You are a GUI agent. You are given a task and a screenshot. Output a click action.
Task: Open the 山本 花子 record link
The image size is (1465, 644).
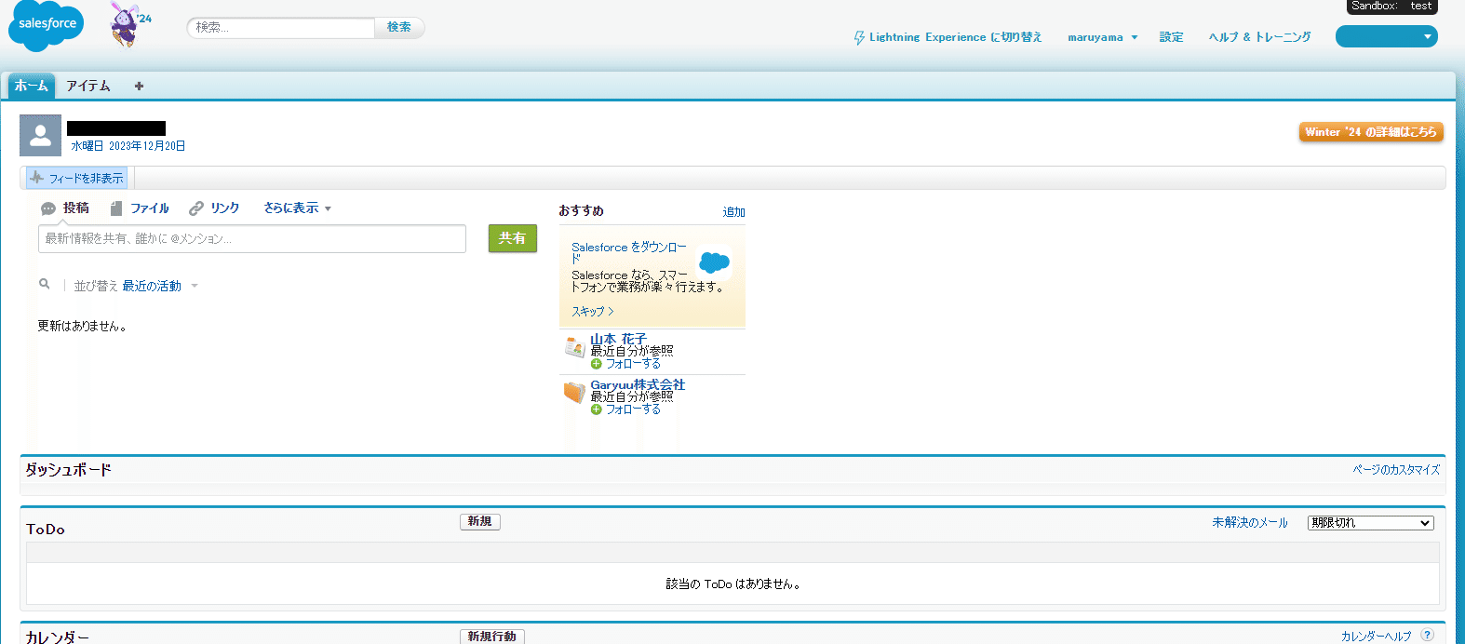(618, 340)
